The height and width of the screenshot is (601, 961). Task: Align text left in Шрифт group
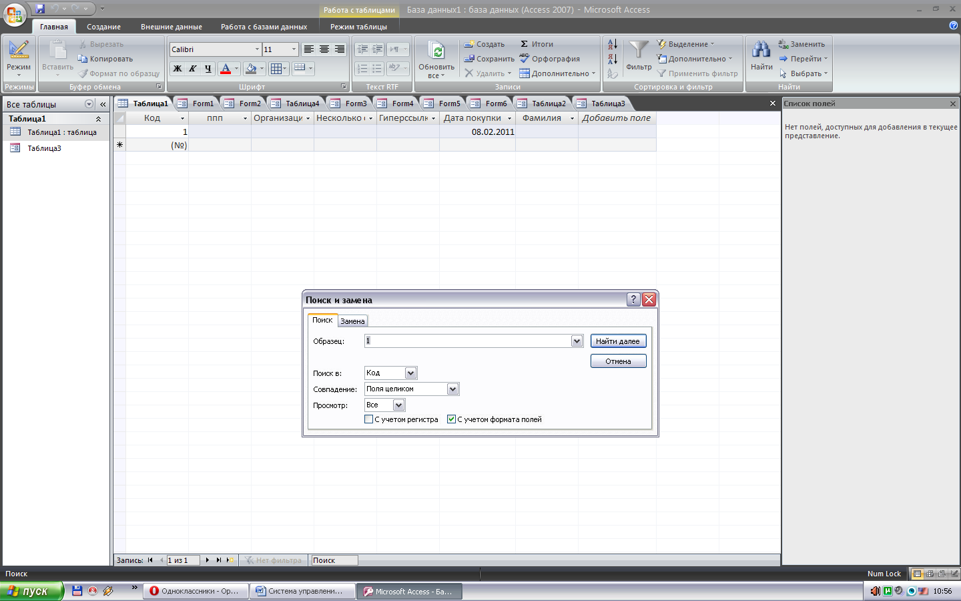(x=308, y=49)
